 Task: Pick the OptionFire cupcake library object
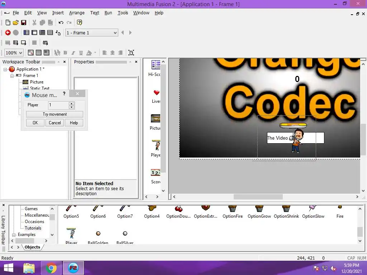tap(232, 208)
